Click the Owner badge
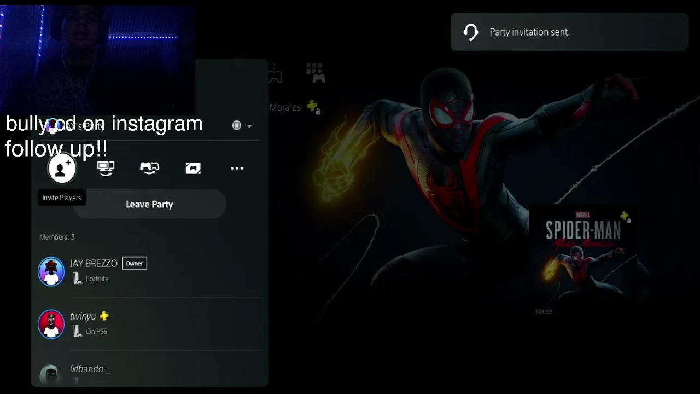Screen dimensions: 700x394 coord(135,263)
